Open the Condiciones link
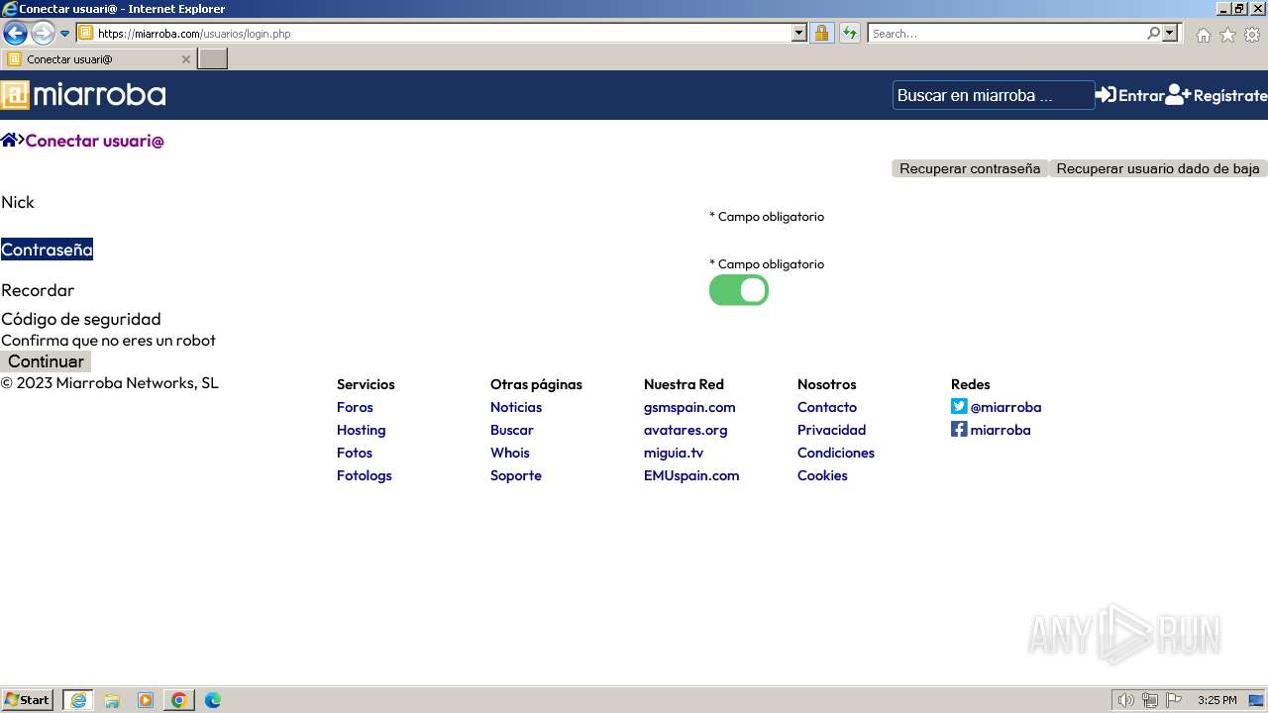This screenshot has height=713, width=1268. pyautogui.click(x=836, y=453)
